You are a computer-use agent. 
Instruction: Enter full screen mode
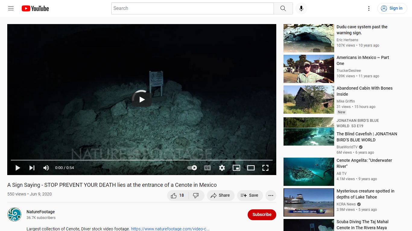coord(265,168)
